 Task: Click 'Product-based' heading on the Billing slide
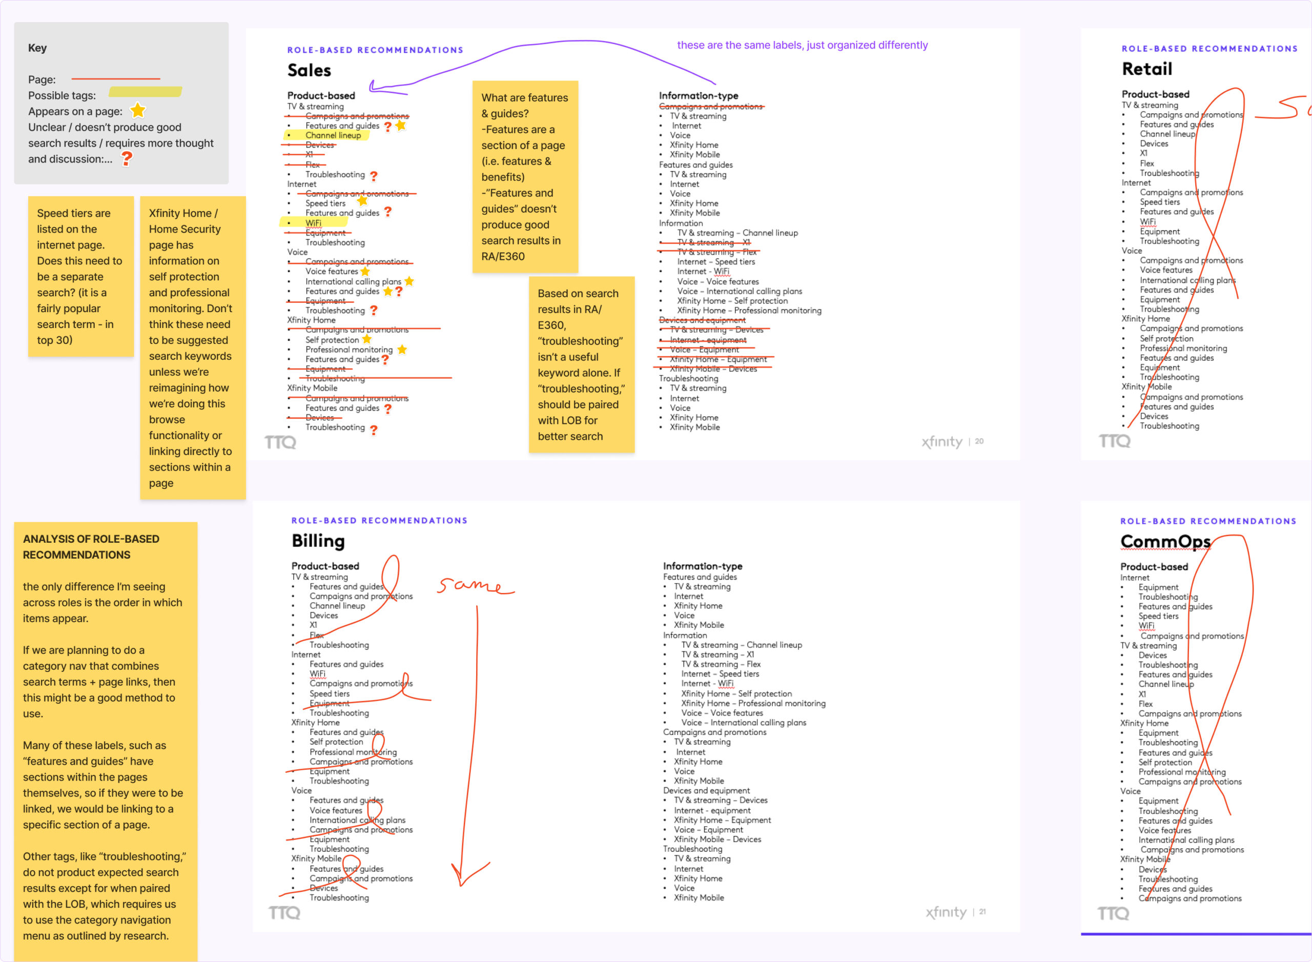click(325, 566)
